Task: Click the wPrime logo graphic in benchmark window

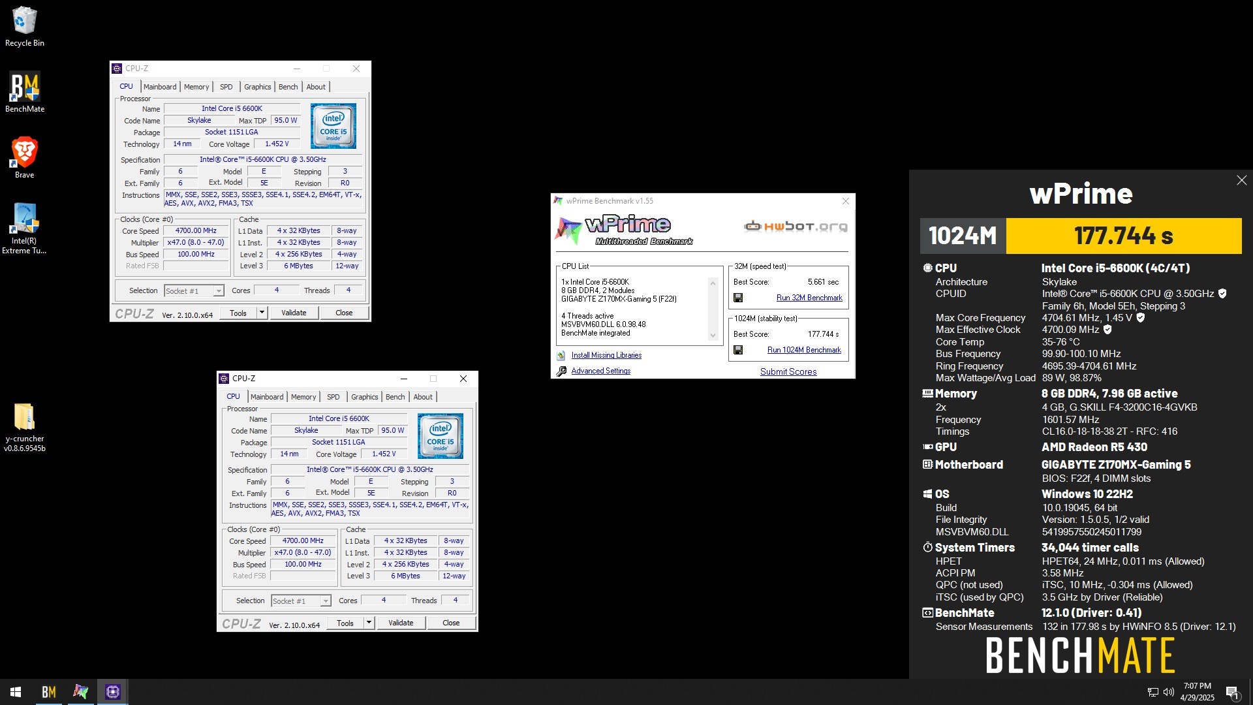Action: [623, 230]
